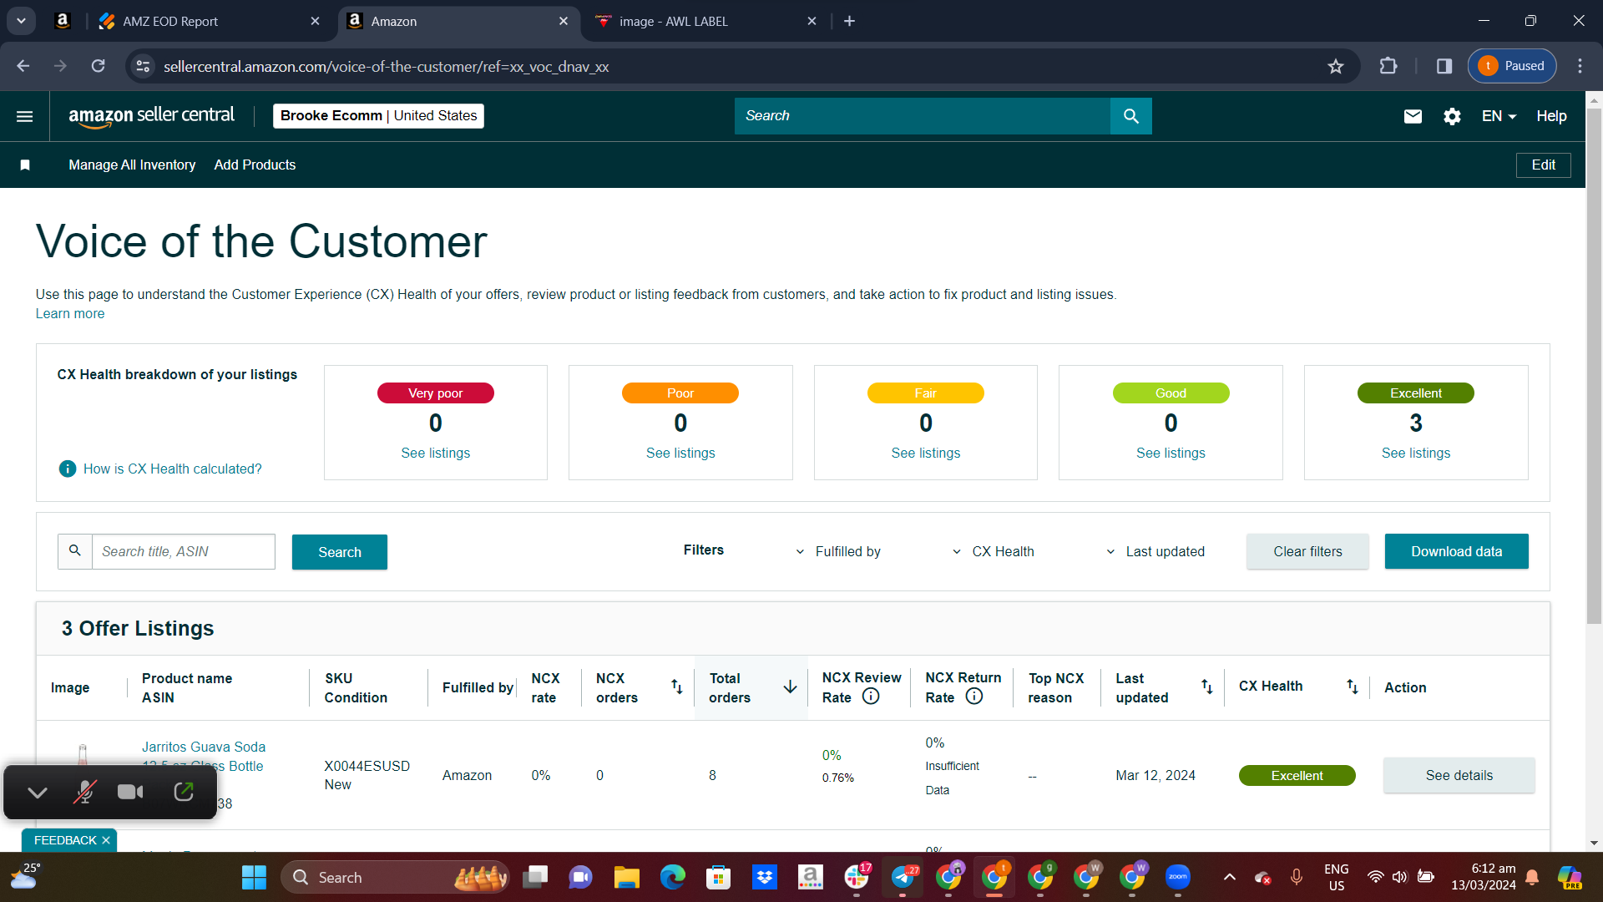
Task: See listings under Good
Action: [1171, 453]
